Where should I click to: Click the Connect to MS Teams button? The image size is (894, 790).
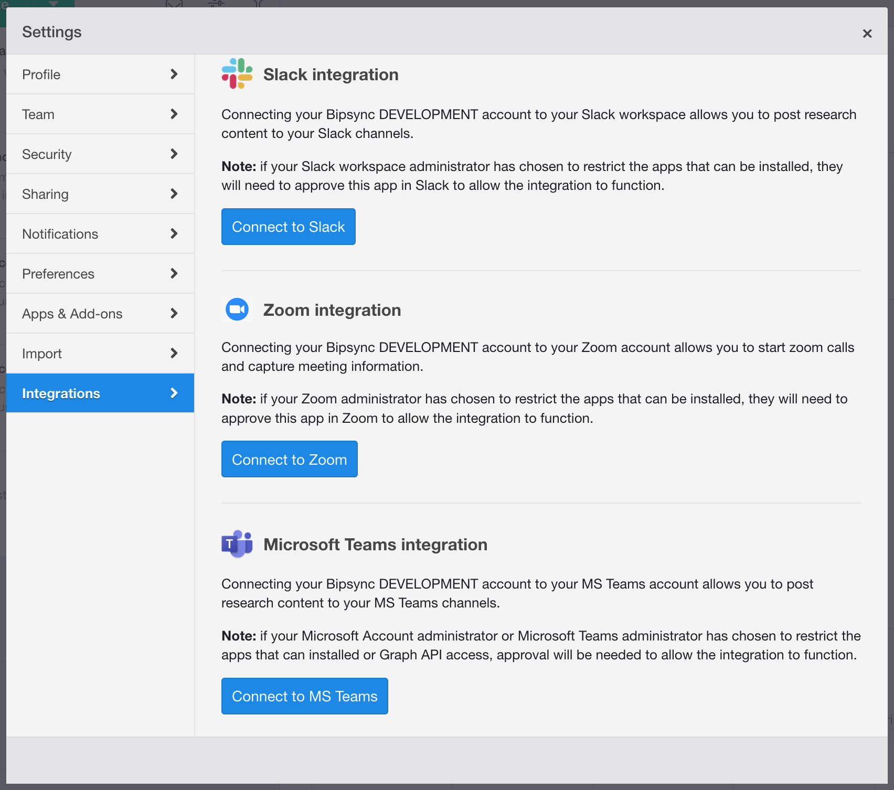coord(305,696)
